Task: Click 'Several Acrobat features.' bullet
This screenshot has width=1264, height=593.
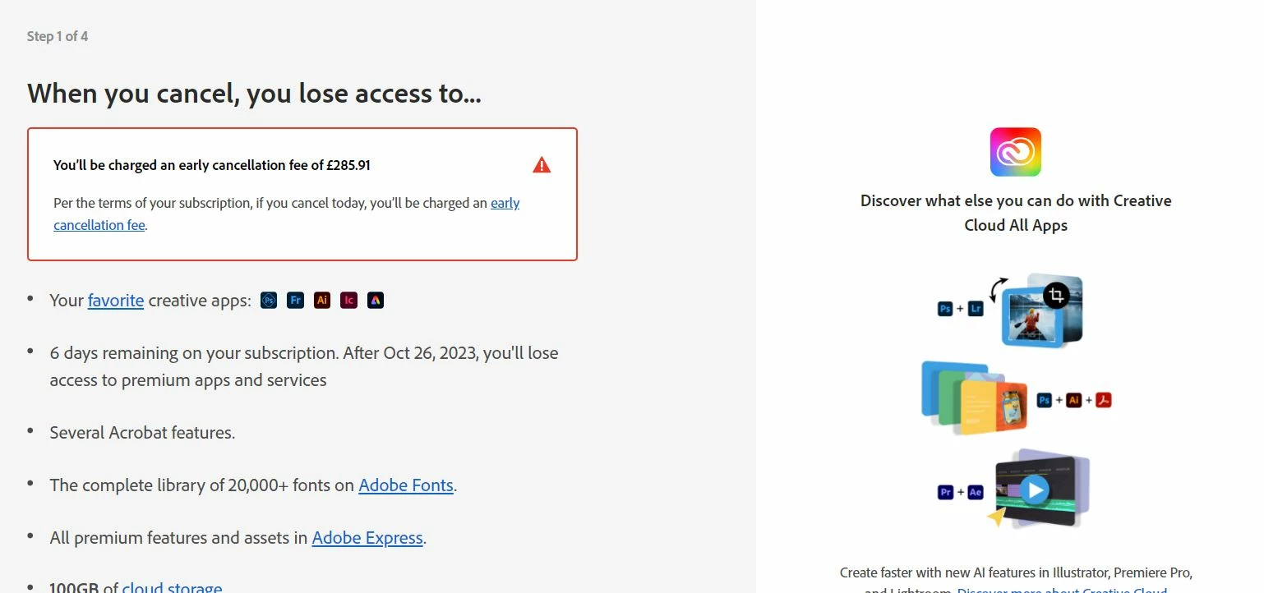Action: click(142, 433)
